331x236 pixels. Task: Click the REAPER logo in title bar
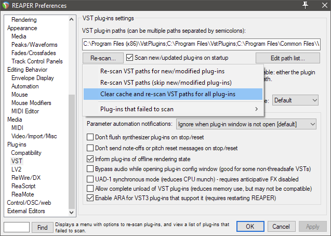(6, 6)
